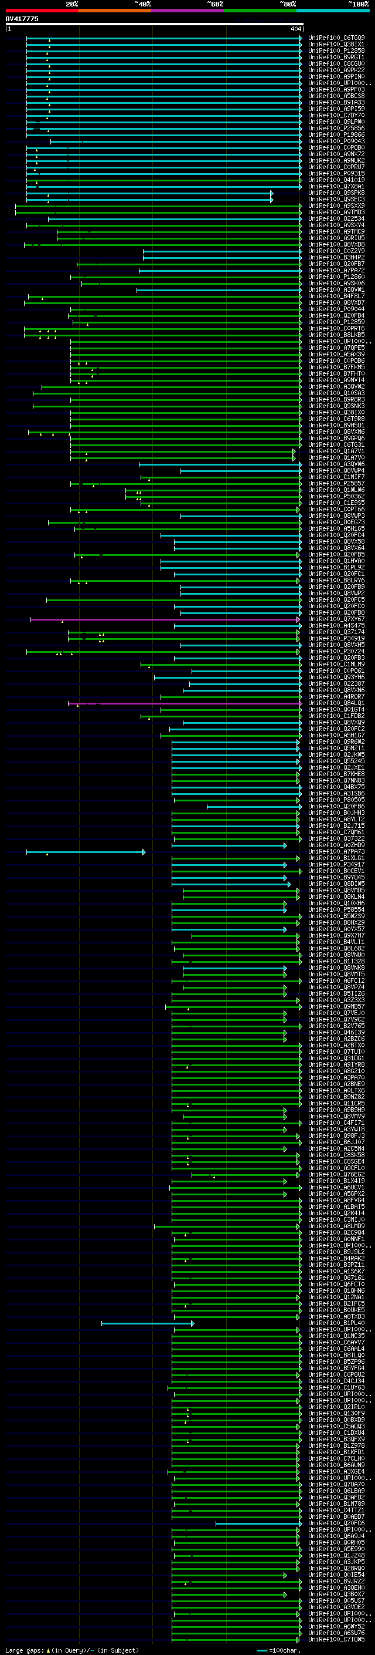
Task: Click the =100char scale legend
Action: click(279, 1650)
